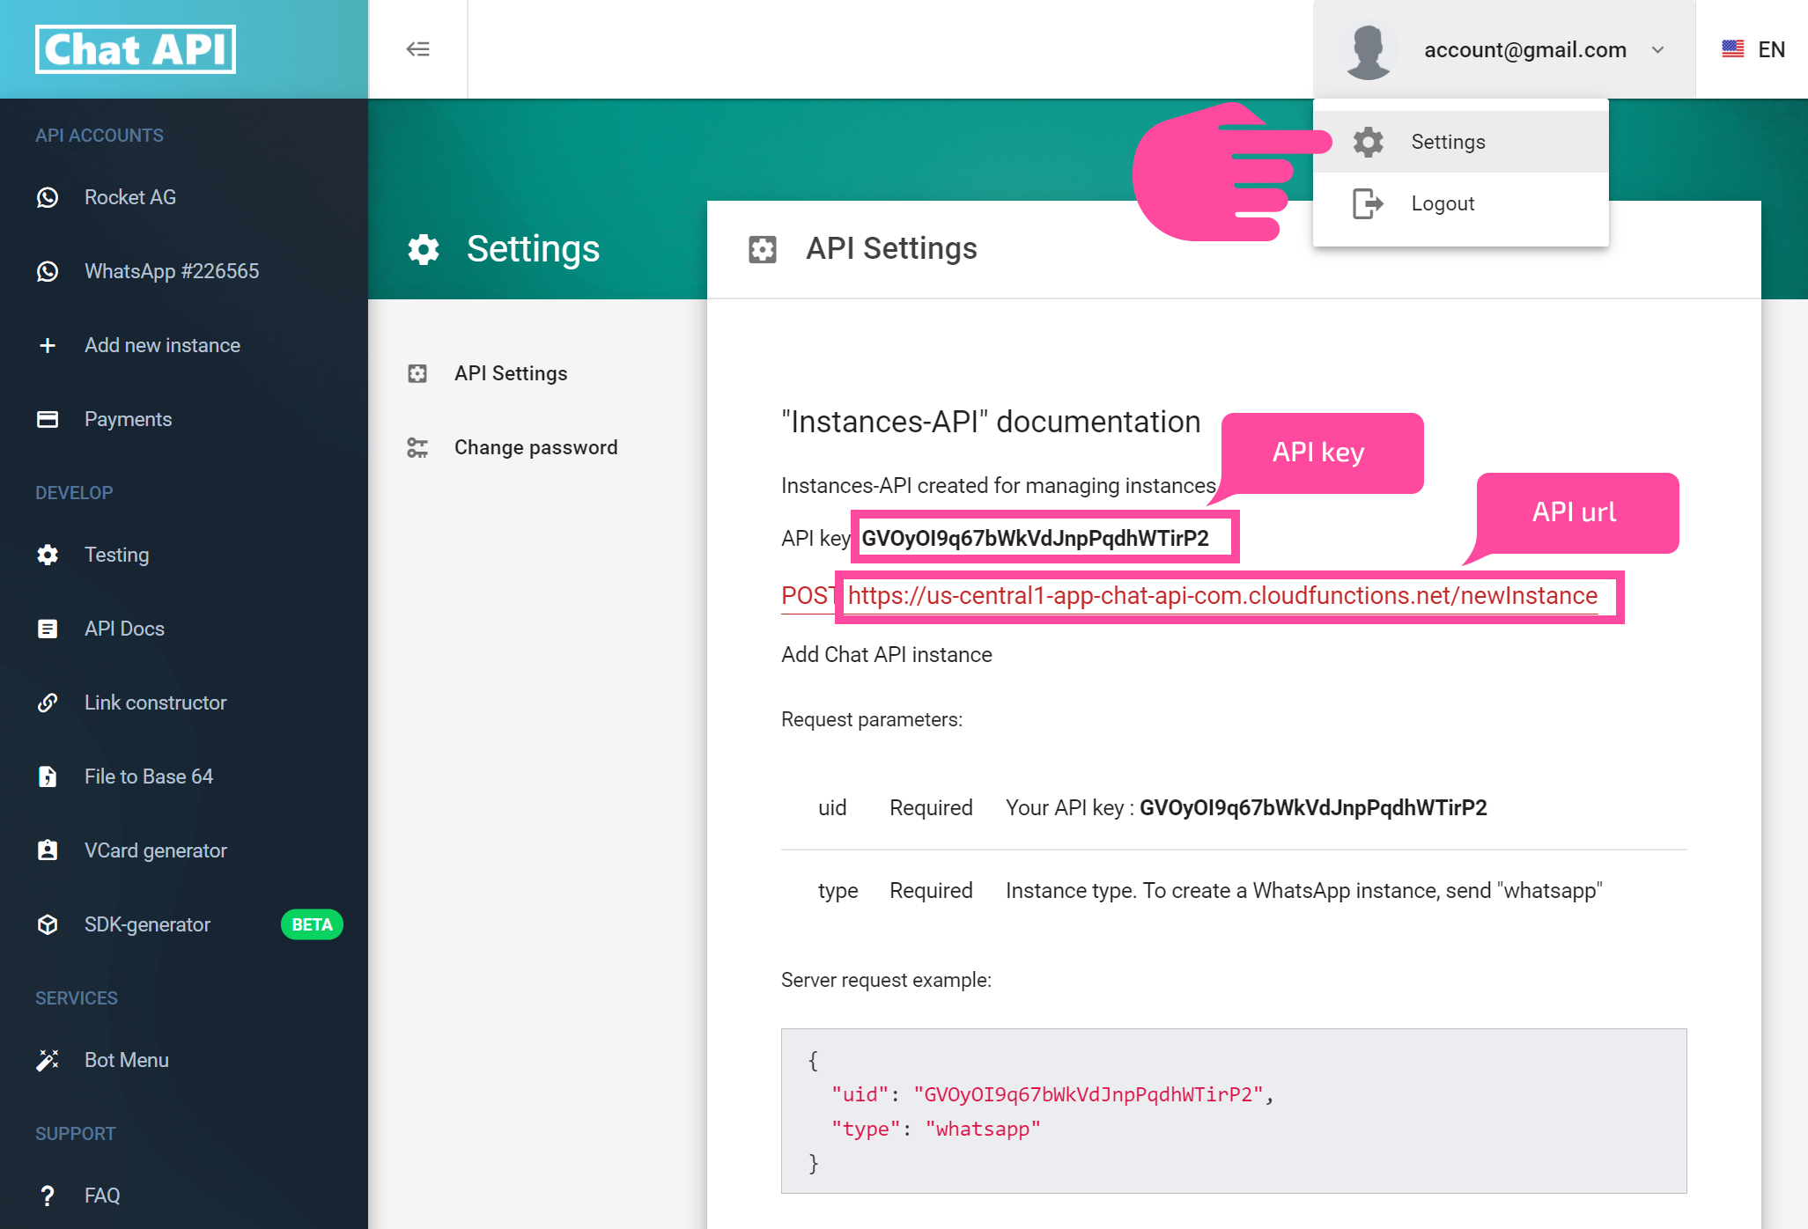Click the Payments link in sidebar
The width and height of the screenshot is (1808, 1229).
coord(126,418)
